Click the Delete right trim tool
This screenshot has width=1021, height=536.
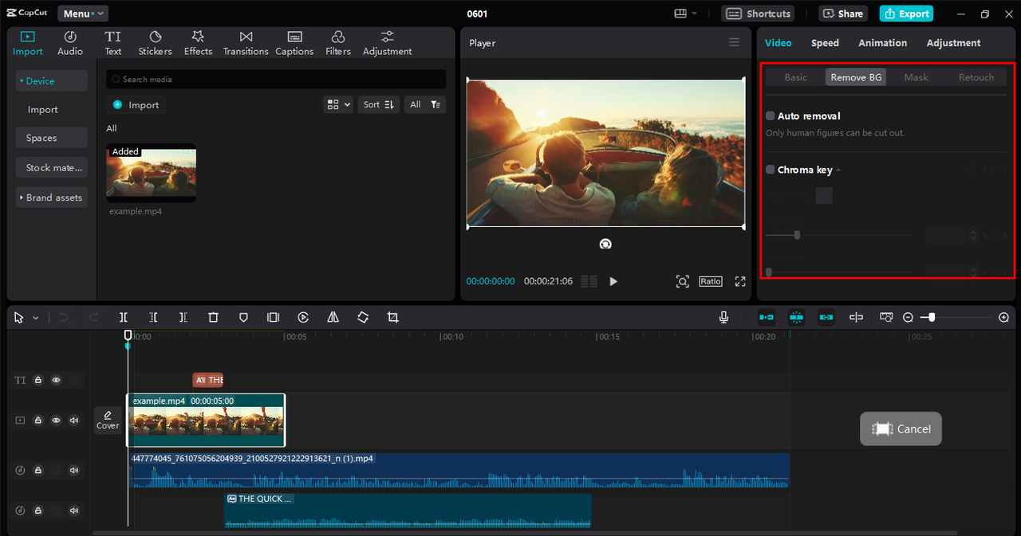coord(183,317)
